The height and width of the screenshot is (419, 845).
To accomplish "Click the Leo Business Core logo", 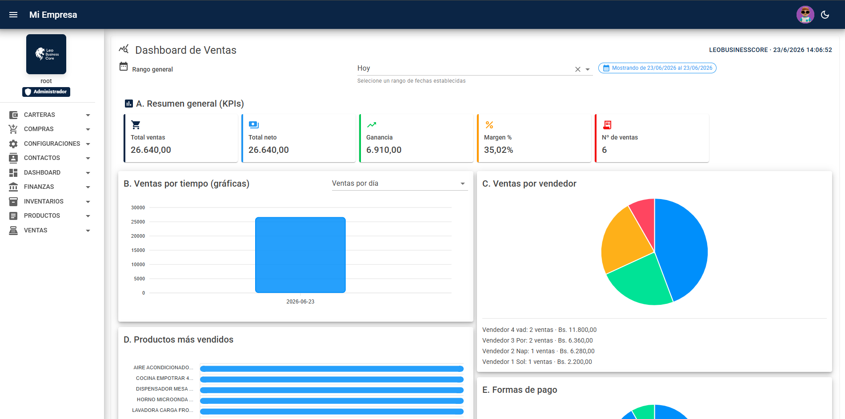I will coord(46,54).
